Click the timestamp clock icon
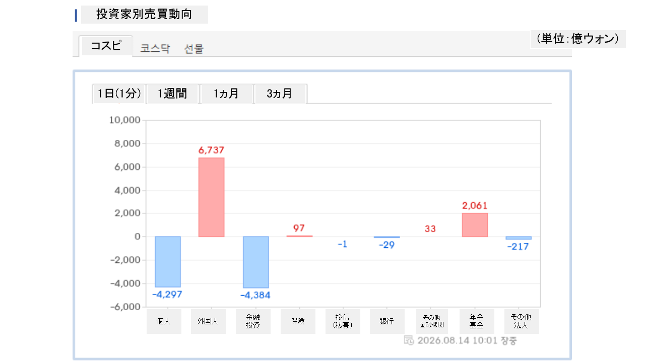 (409, 340)
